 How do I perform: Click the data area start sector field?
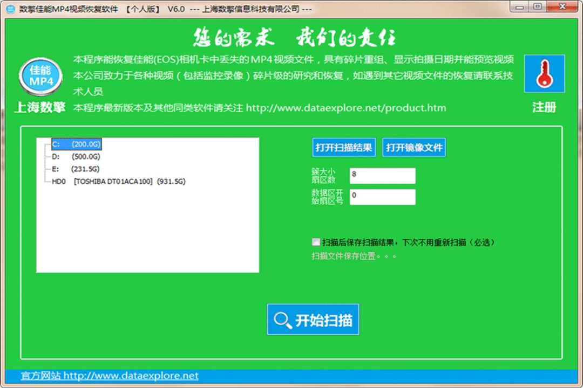click(382, 197)
